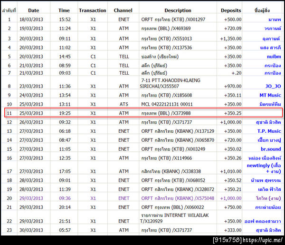Screen dimensions: 285x245
Task: Select the deposit amount +1,350.00
Action: [231, 39]
